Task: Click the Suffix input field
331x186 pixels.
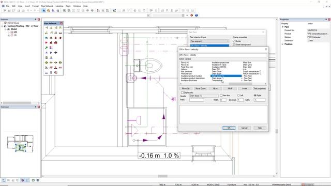Action: [x=260, y=100]
